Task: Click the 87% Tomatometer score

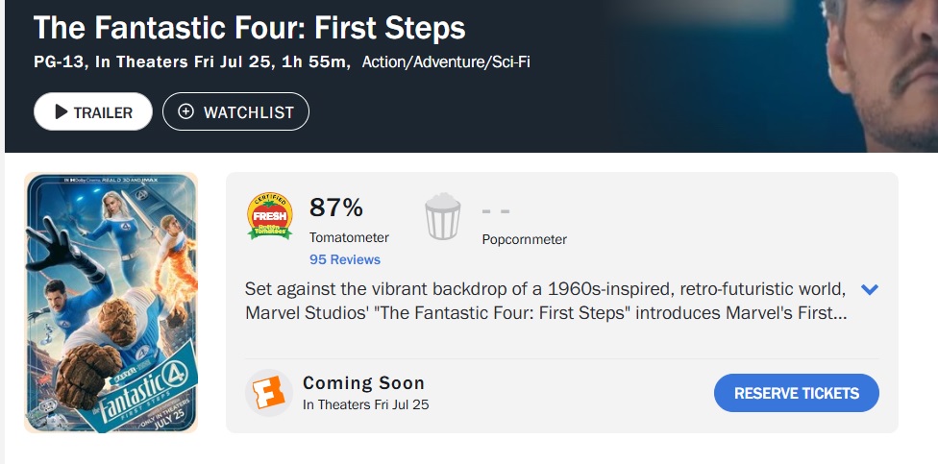Action: point(336,208)
